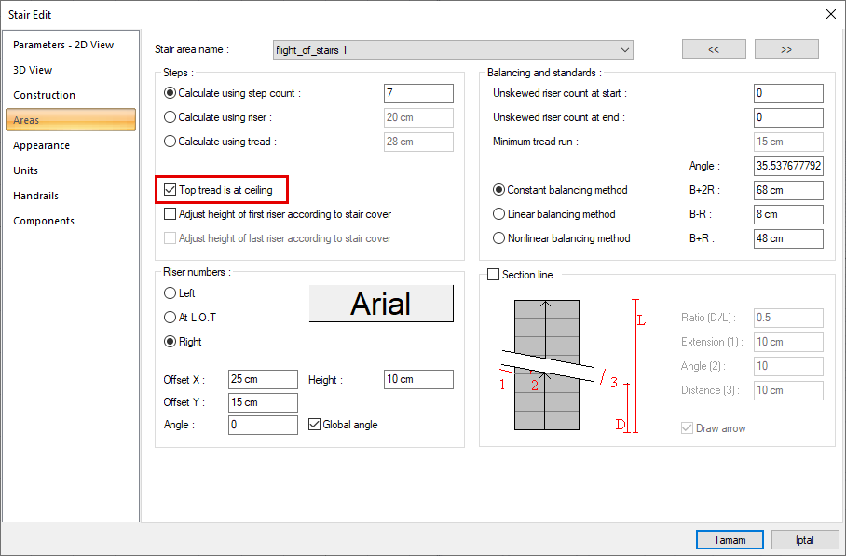Close the Stair Edit dialog
The width and height of the screenshot is (846, 556).
tap(831, 15)
